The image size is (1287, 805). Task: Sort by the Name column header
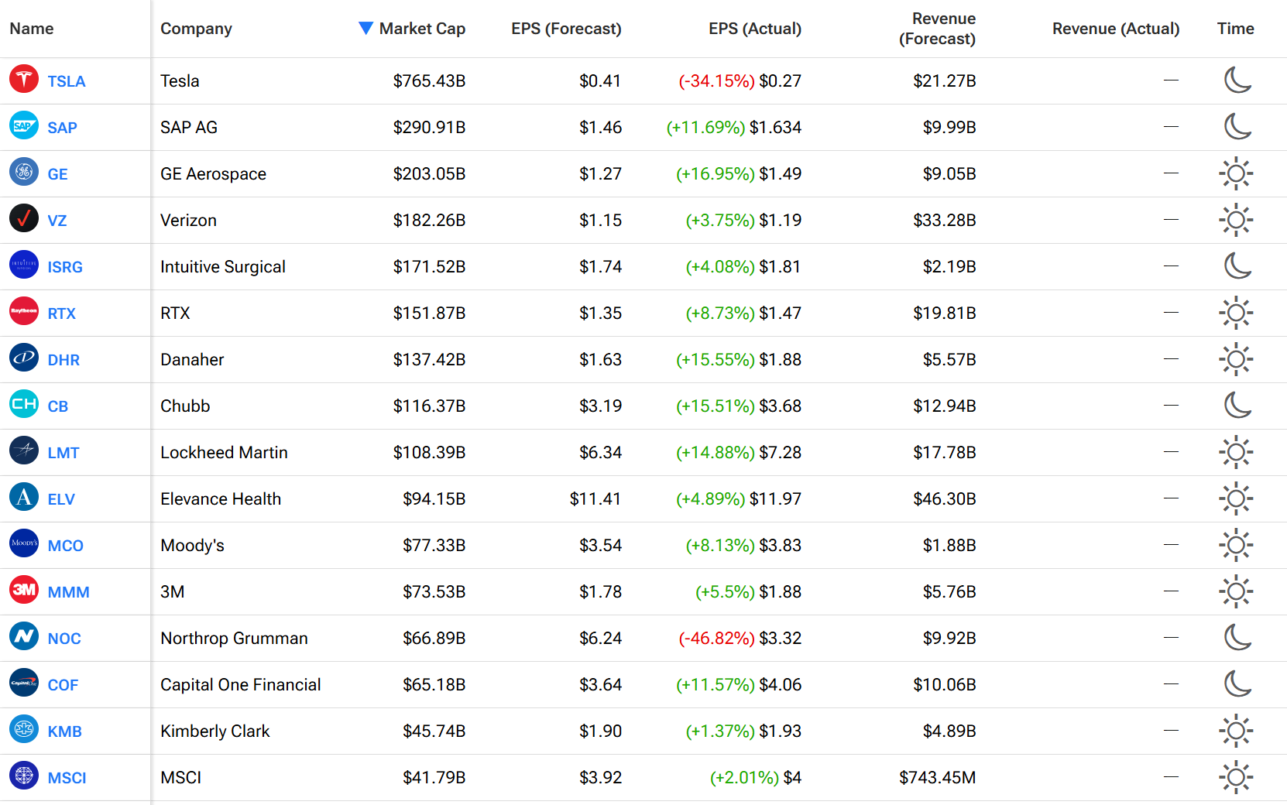pos(32,29)
